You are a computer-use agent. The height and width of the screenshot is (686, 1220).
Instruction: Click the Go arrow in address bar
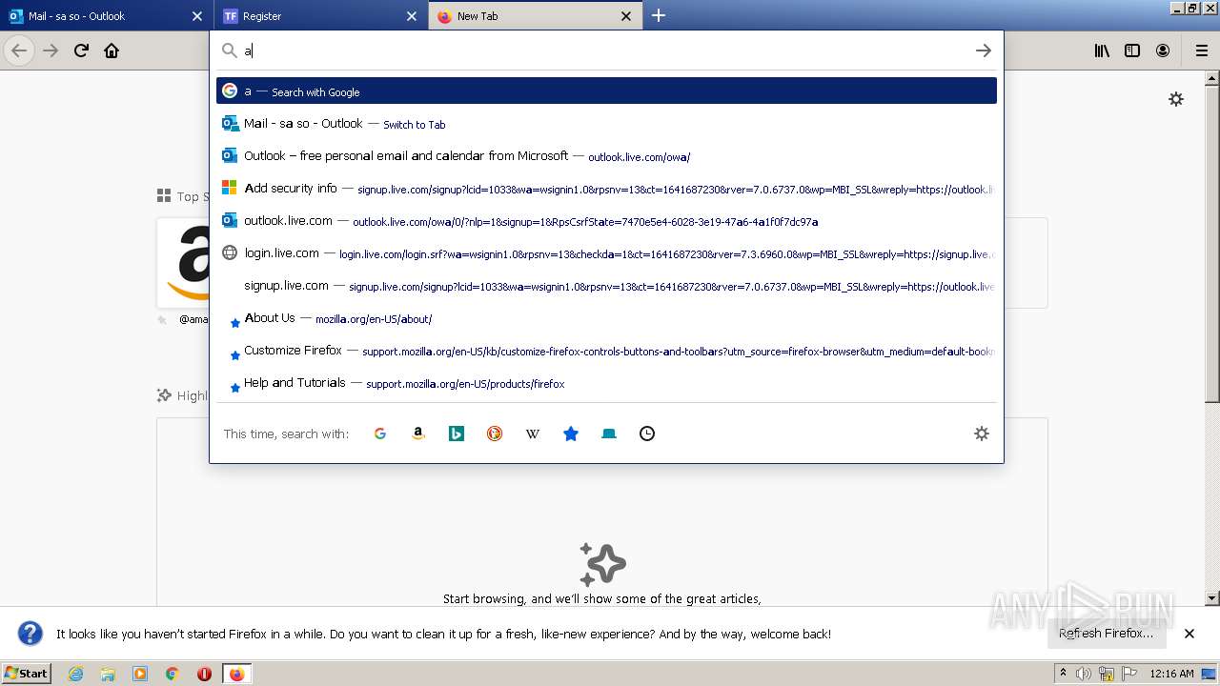[984, 50]
